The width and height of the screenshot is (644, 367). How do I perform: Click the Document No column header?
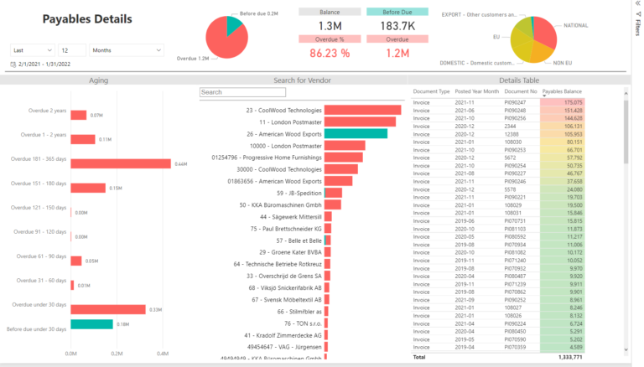click(520, 90)
